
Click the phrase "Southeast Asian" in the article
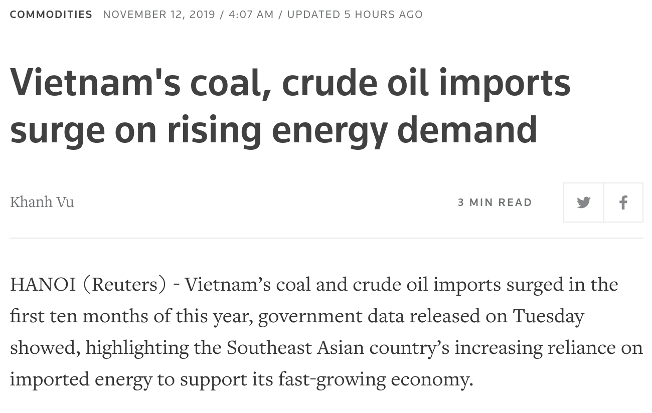click(x=295, y=348)
